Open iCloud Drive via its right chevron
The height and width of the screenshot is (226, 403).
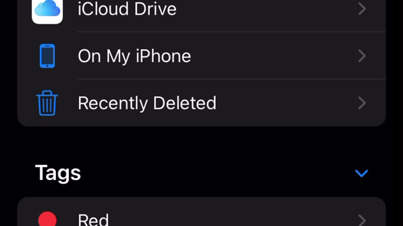coord(362,9)
